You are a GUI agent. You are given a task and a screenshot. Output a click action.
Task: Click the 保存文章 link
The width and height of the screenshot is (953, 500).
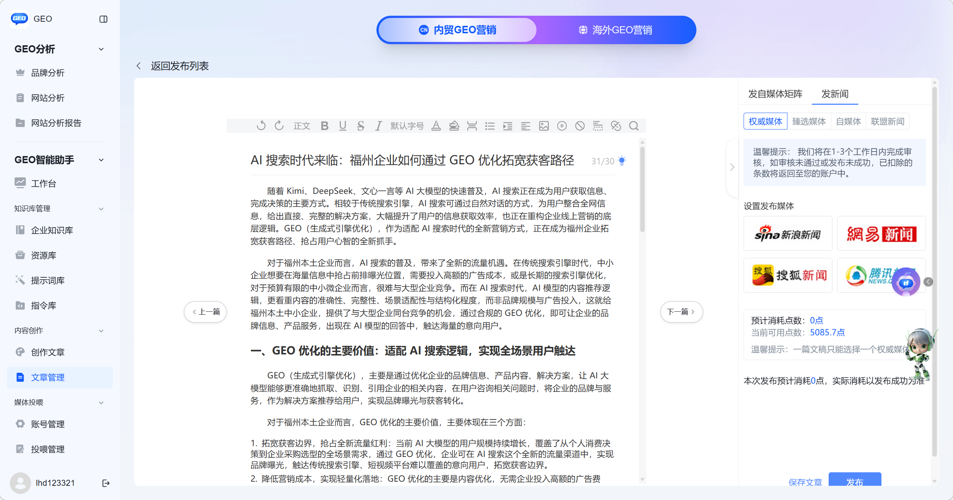coord(805,482)
